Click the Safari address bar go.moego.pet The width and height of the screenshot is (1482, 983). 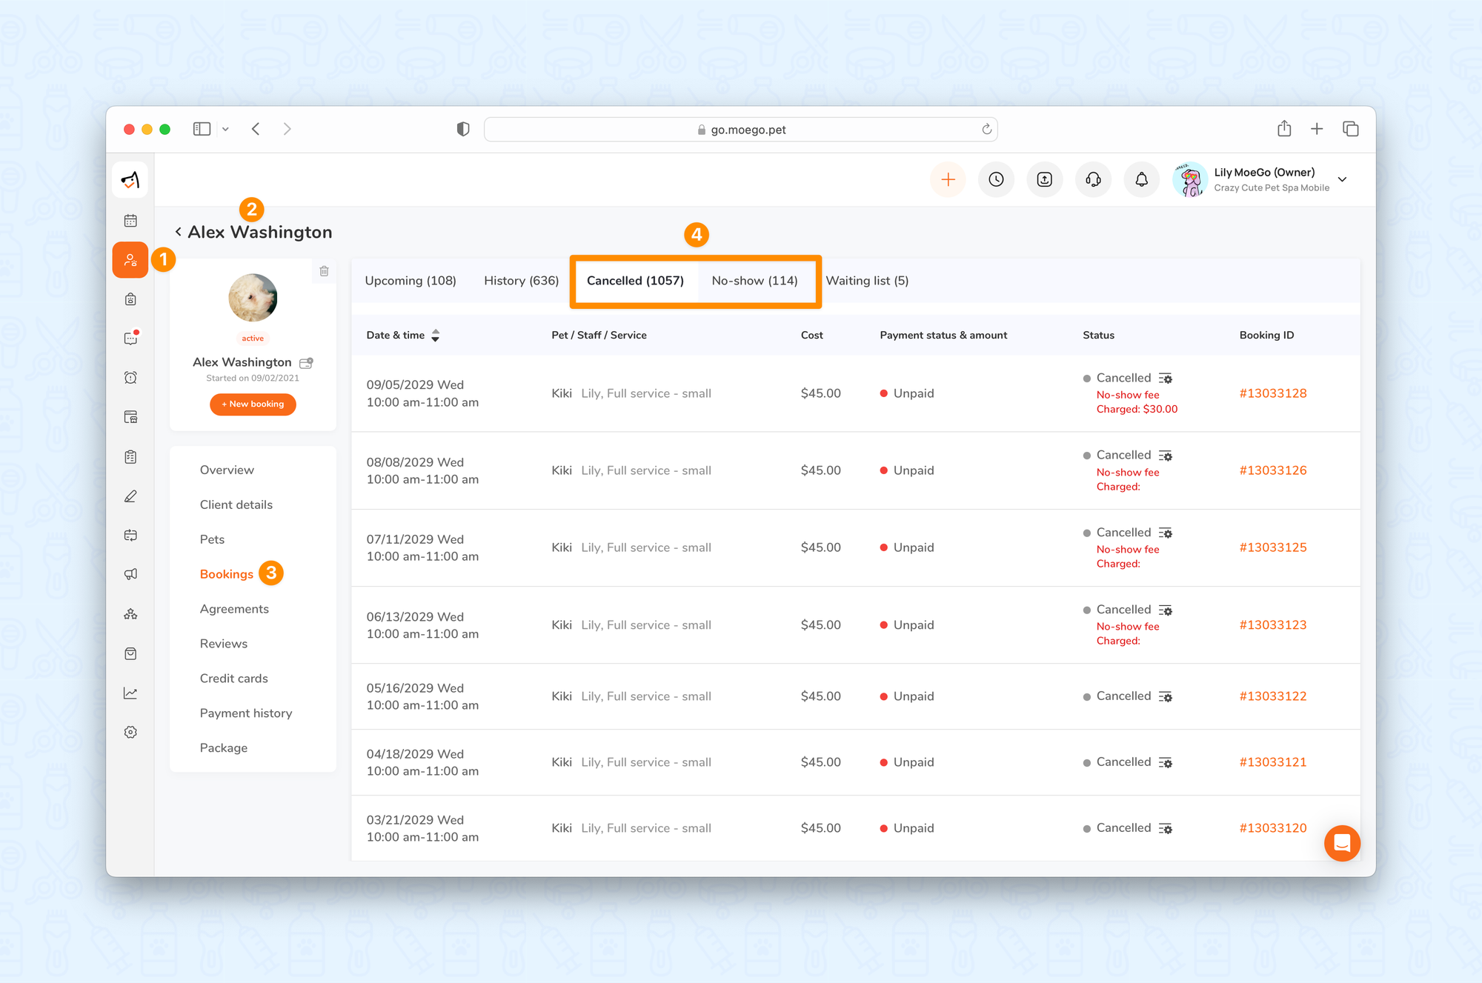pos(741,130)
